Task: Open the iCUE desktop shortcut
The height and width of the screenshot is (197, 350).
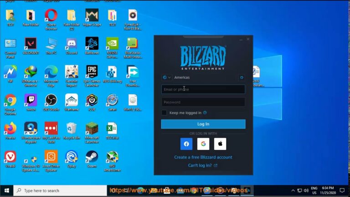Action: pyautogui.click(x=92, y=103)
